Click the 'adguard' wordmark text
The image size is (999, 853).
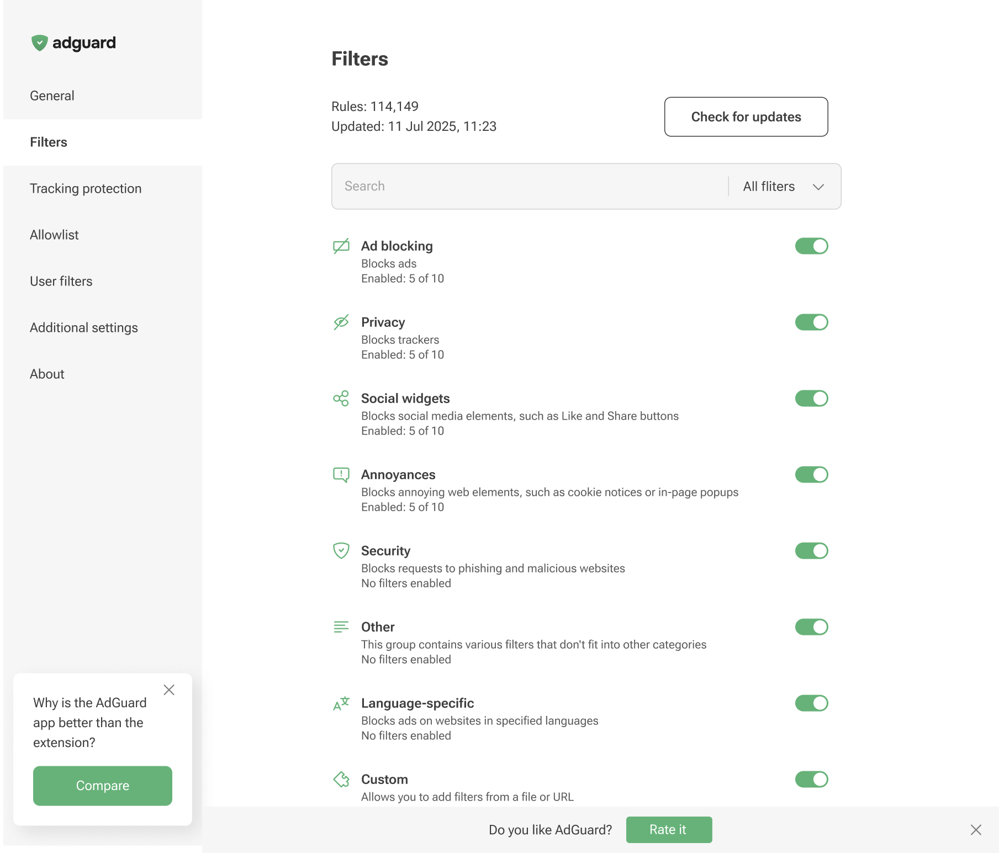click(84, 43)
